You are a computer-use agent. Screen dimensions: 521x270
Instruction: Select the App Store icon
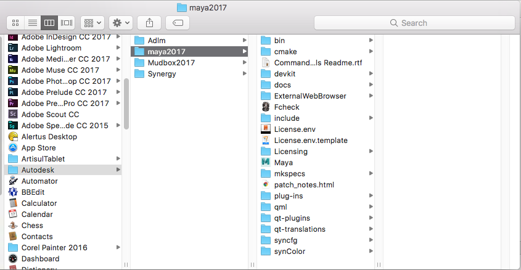click(x=12, y=148)
